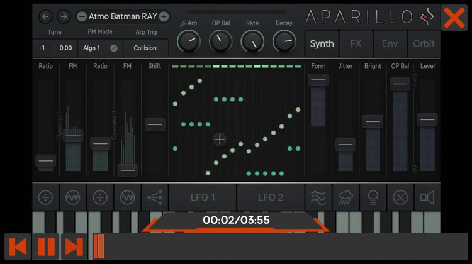Click the Form wavy lines icon
Image resolution: width=472 pixels, height=264 pixels.
(318, 197)
